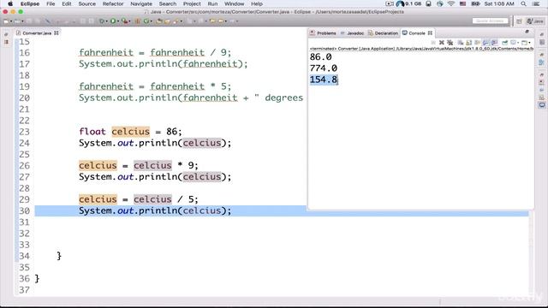Image resolution: width=548 pixels, height=308 pixels.
Task: Switch to the Problems tab
Action: pyautogui.click(x=323, y=33)
